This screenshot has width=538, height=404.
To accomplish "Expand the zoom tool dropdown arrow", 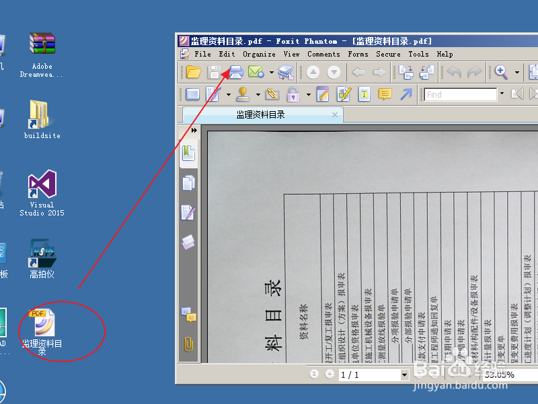I will pyautogui.click(x=516, y=72).
